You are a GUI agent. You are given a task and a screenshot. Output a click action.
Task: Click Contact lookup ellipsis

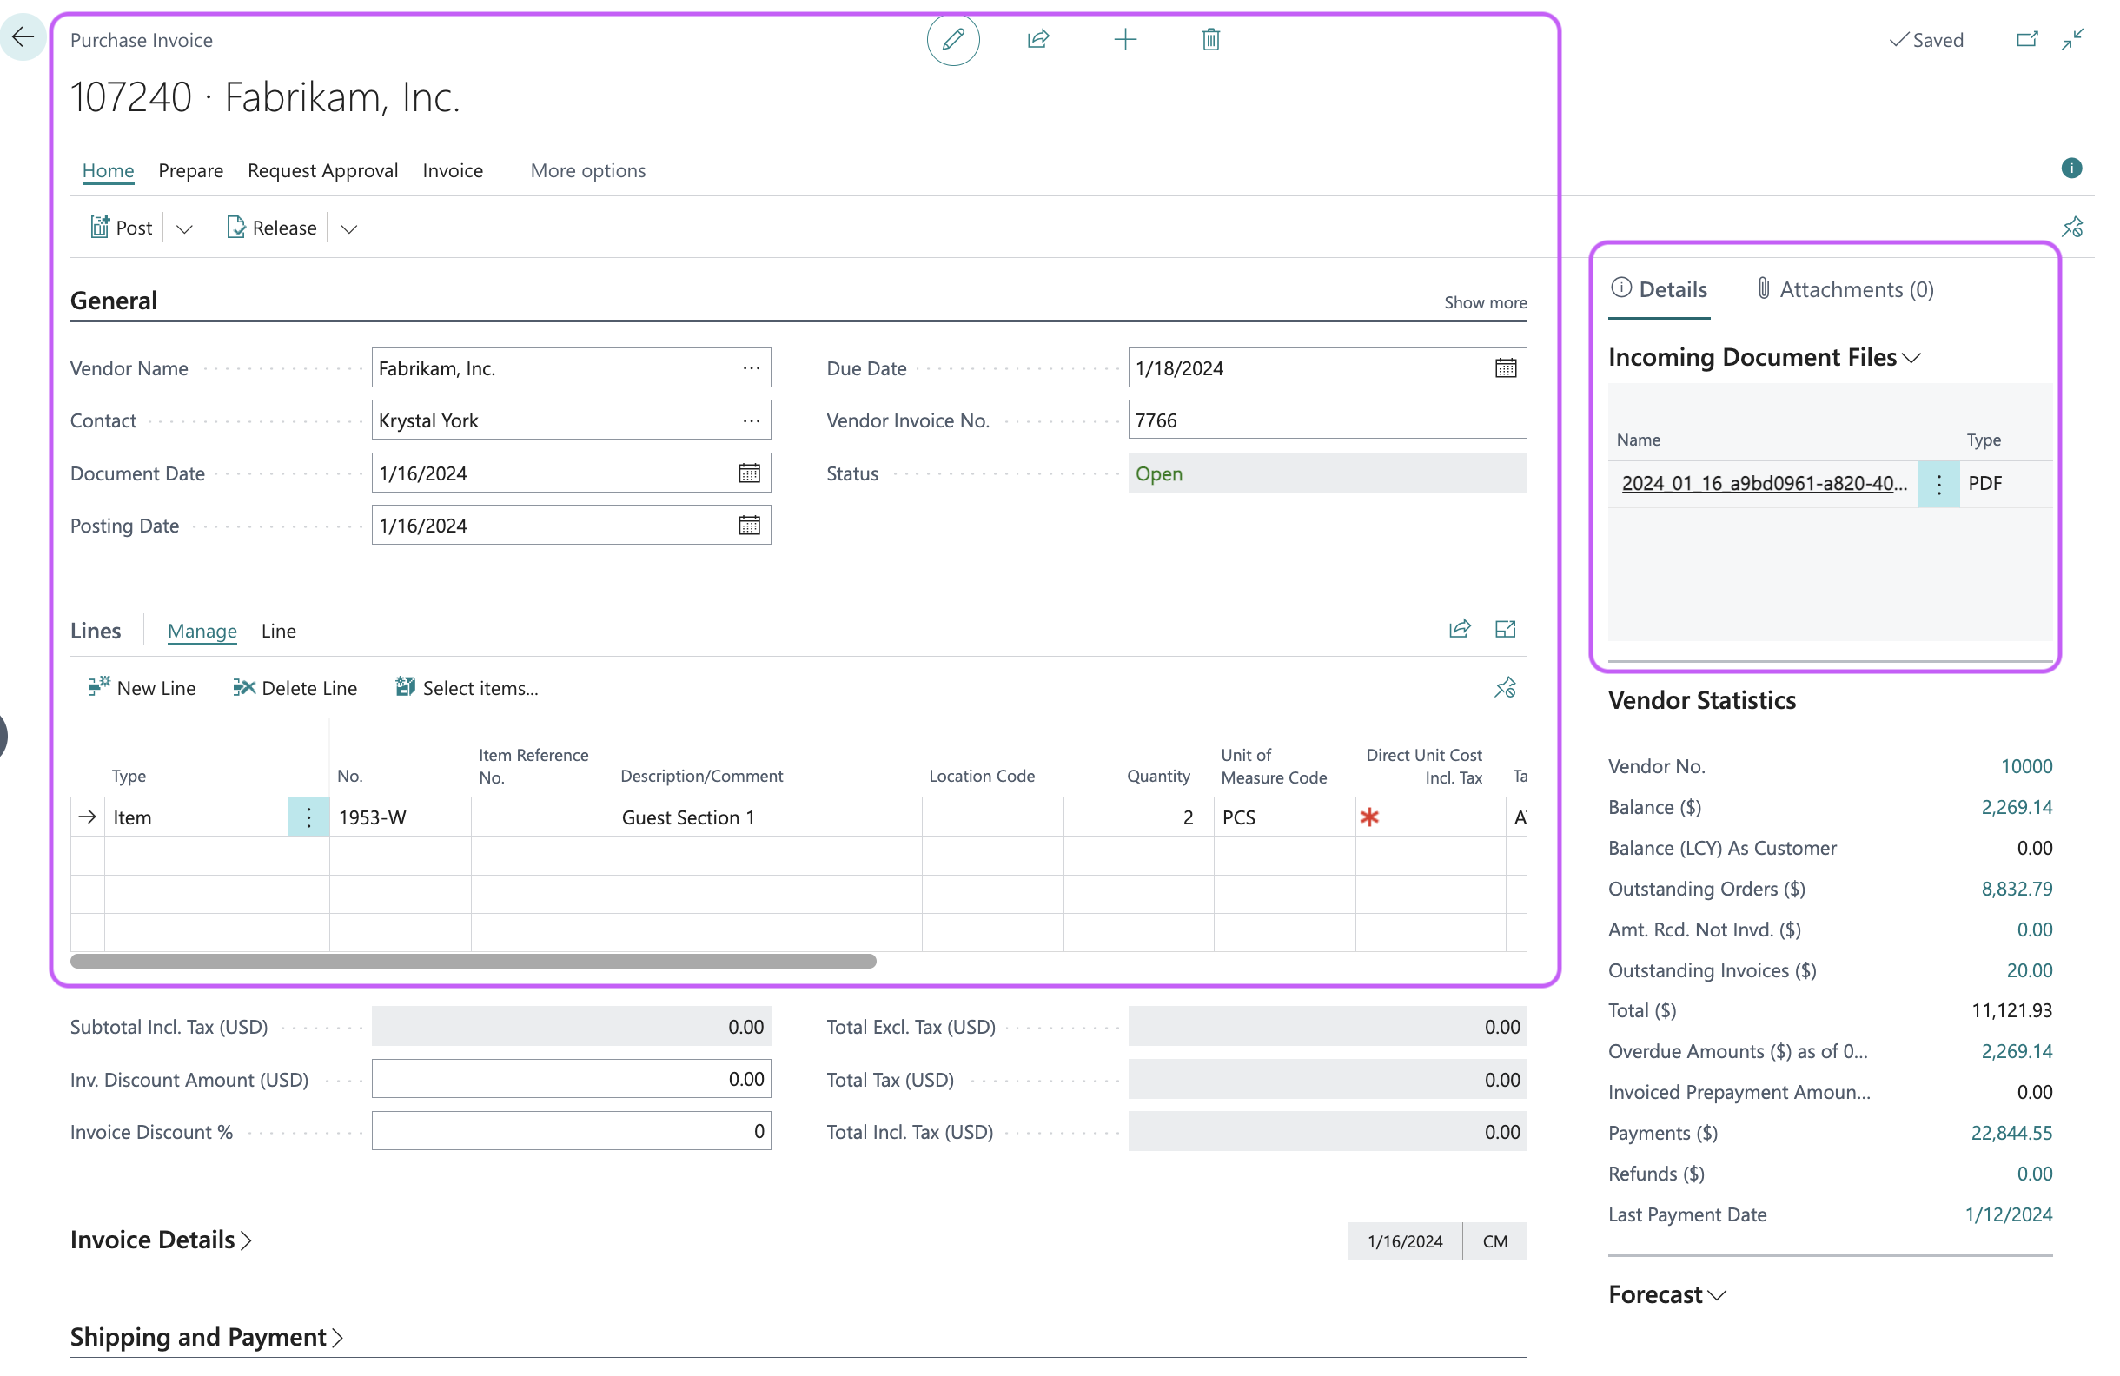(x=751, y=420)
